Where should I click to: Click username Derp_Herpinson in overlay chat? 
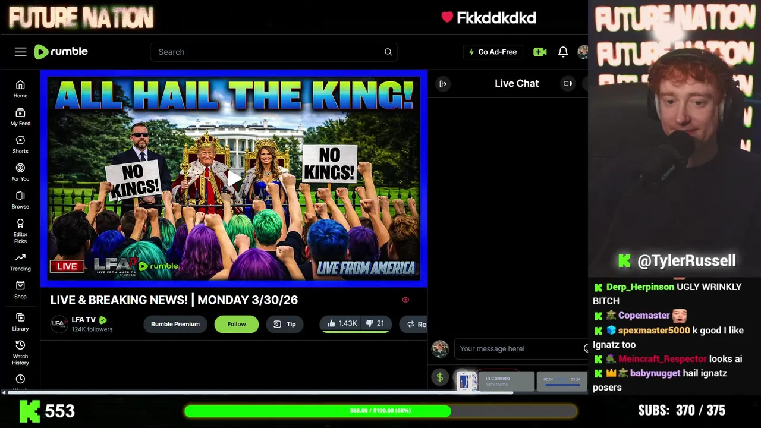640,287
